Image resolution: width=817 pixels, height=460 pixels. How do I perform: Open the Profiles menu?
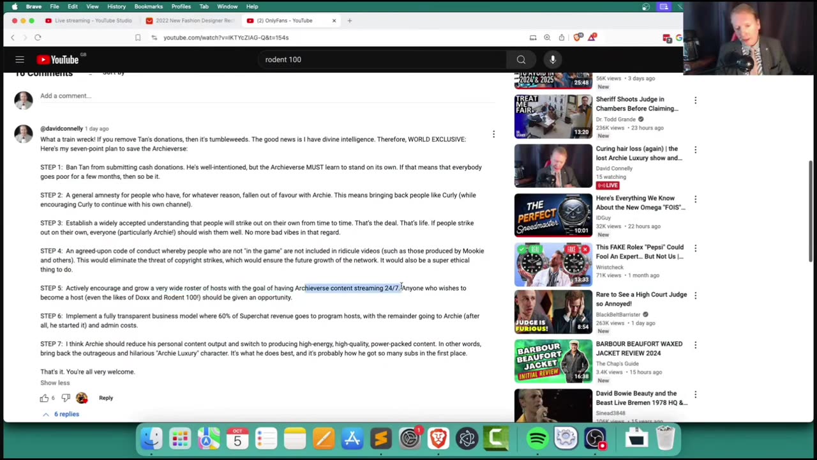point(181,6)
